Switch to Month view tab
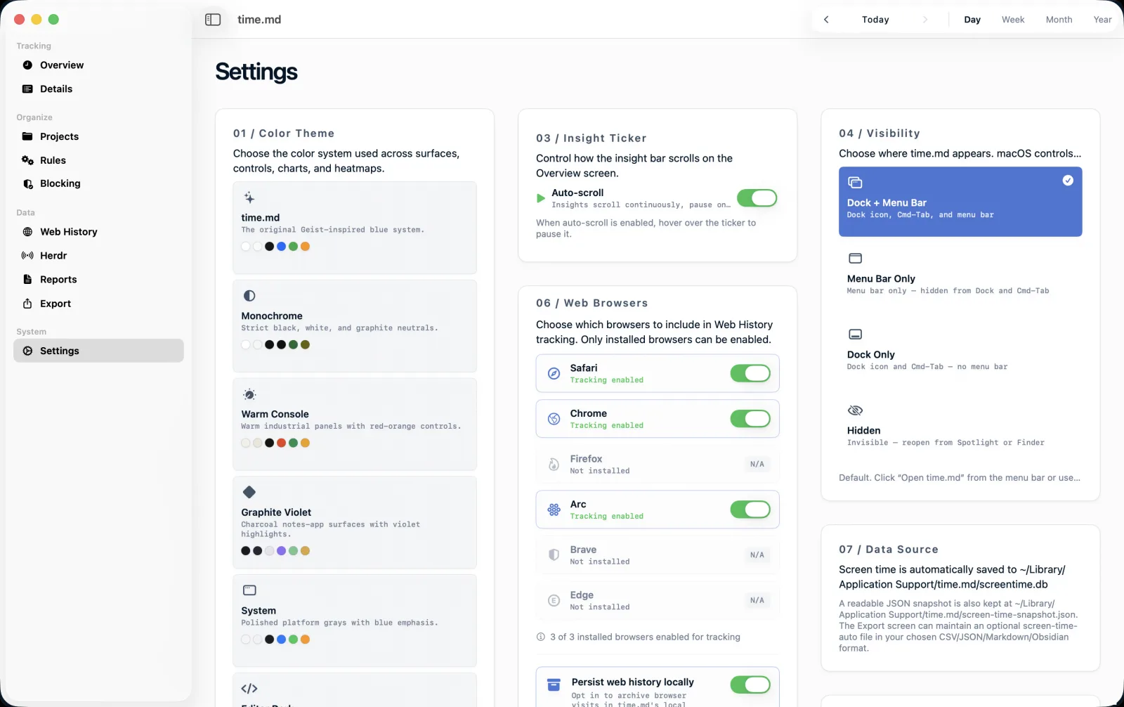 (x=1059, y=20)
